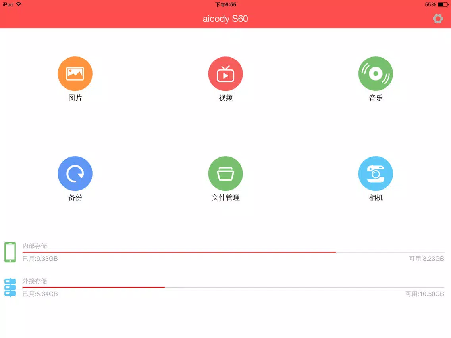Image resolution: width=451 pixels, height=338 pixels.
Task: Open the Video (视频) icon
Action: (x=225, y=73)
